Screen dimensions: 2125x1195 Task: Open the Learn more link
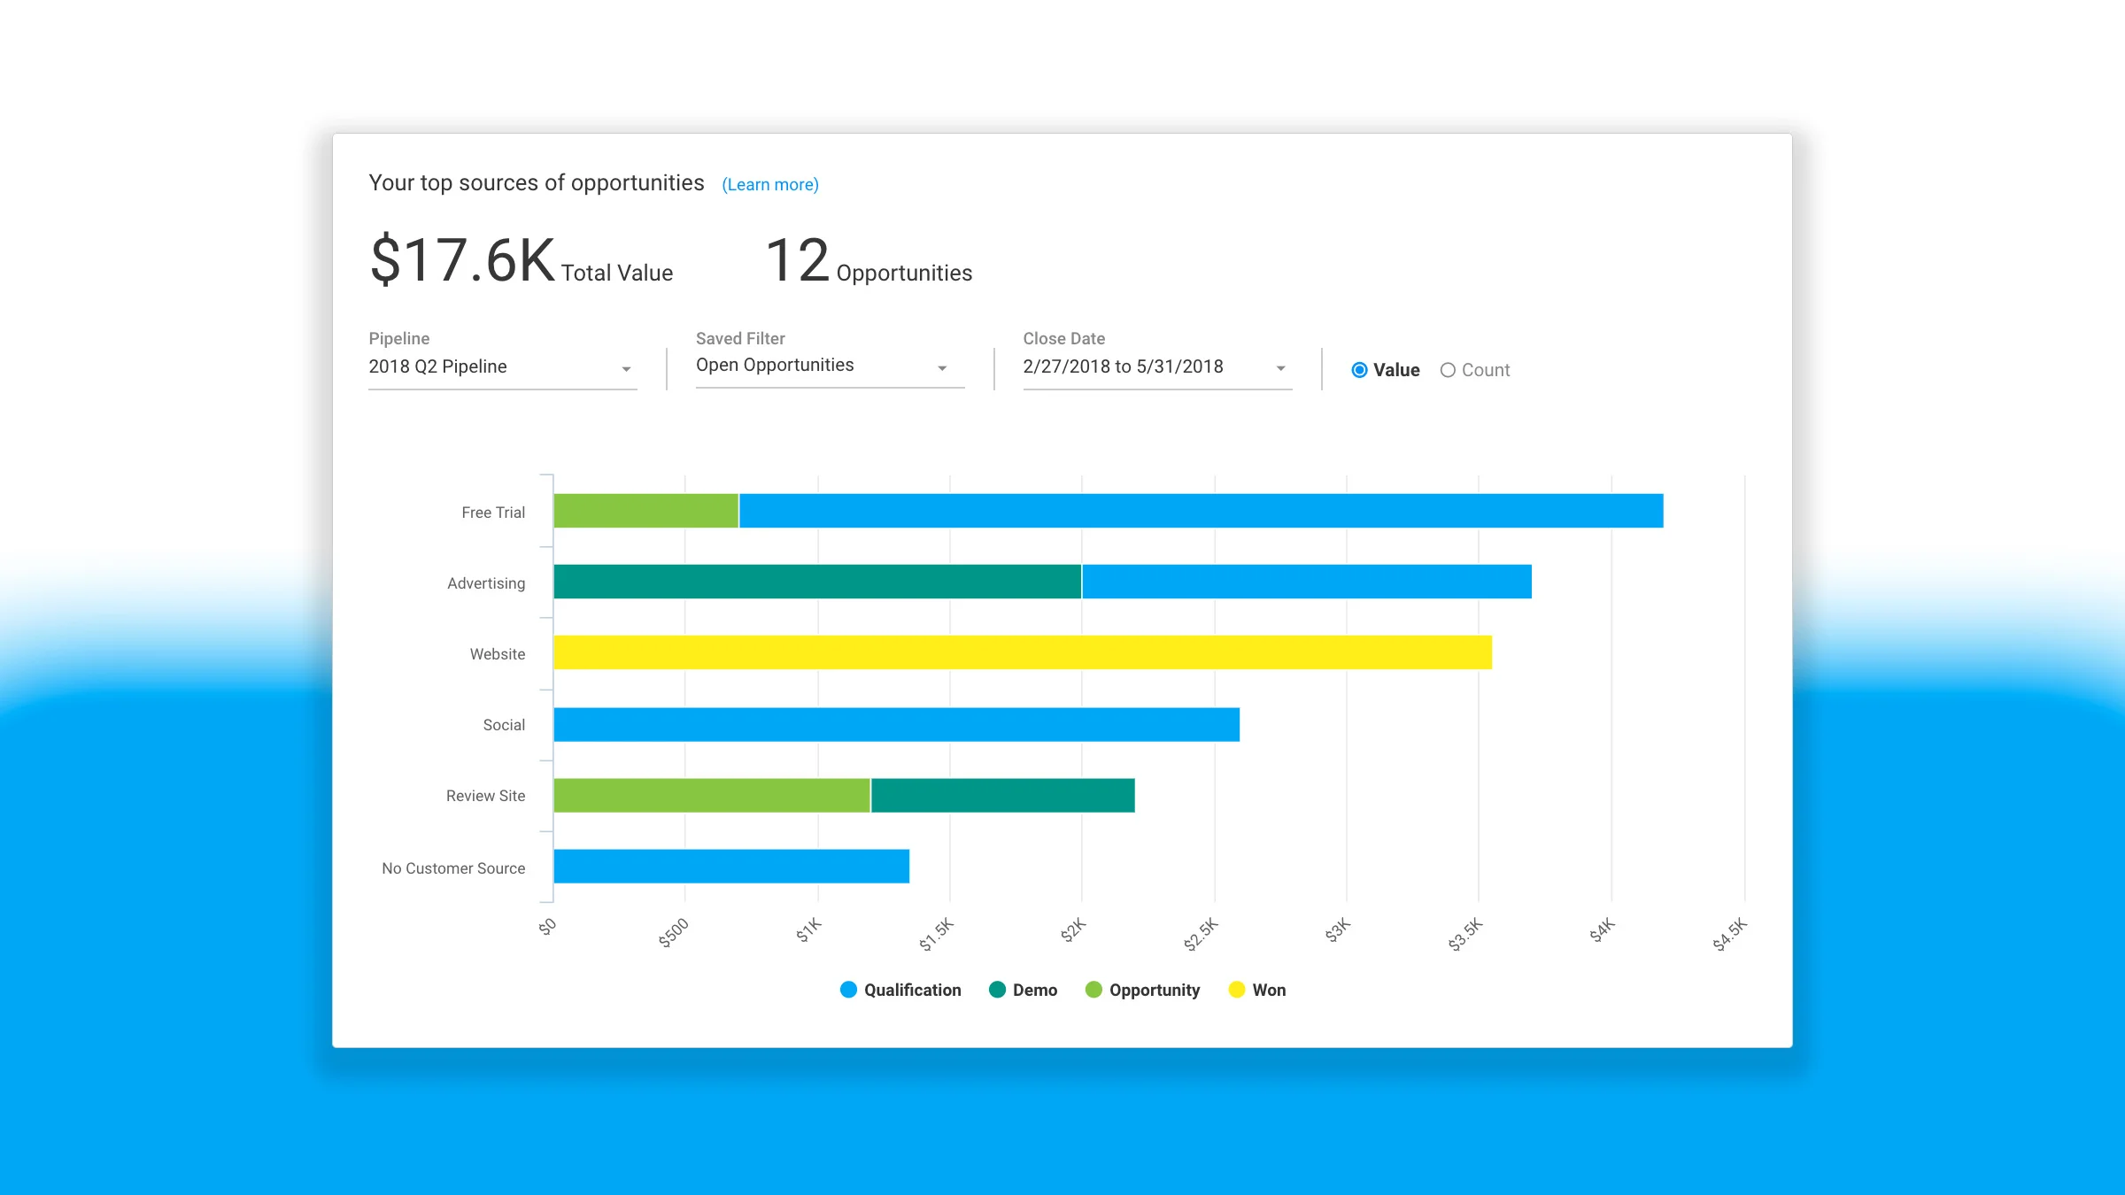[770, 185]
